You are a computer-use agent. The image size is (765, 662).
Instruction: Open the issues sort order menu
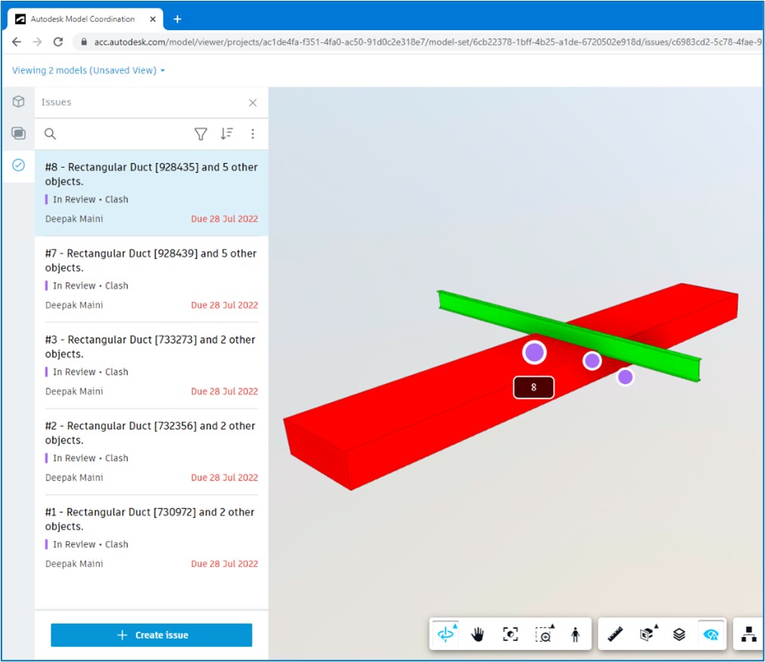coord(227,134)
